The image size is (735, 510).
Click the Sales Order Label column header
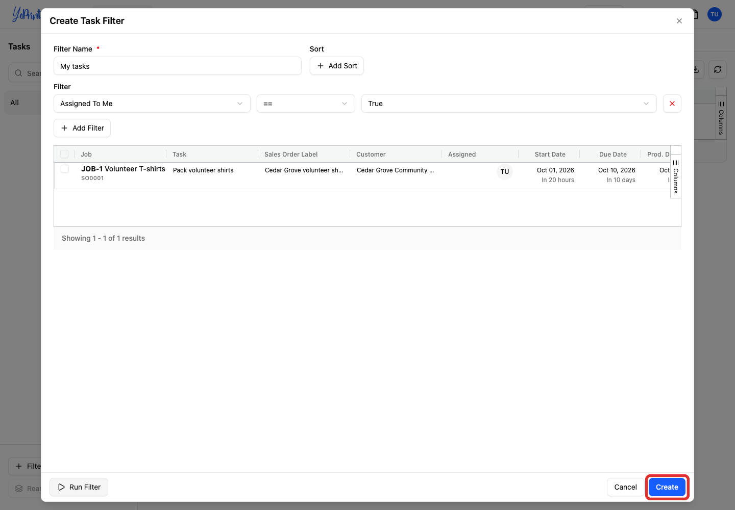291,155
